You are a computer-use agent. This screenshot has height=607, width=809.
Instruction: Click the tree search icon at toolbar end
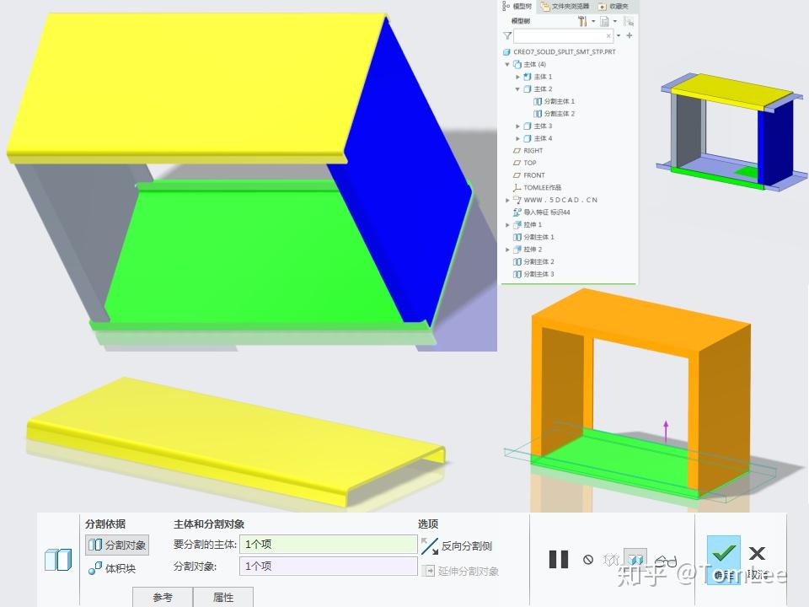click(629, 21)
